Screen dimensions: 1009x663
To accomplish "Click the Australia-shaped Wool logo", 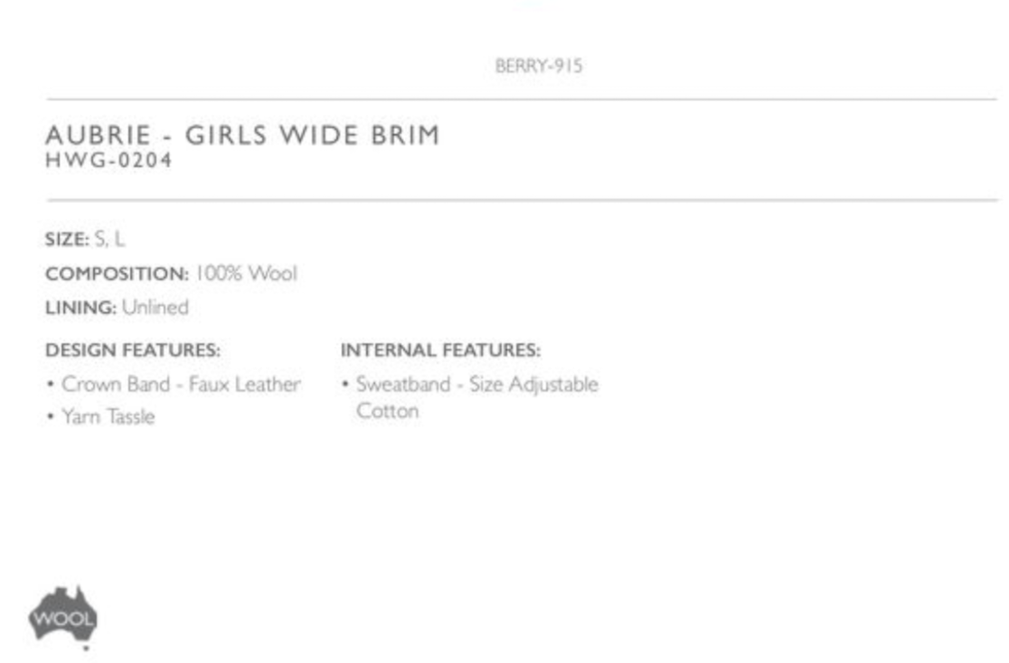I will coord(62,614).
